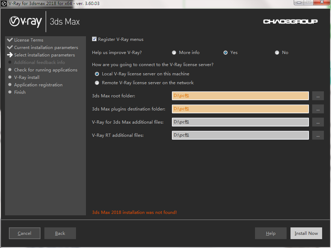Screen dimensions: 331x248
Task: Click the bullet icon beside Finish
Action: (x=10, y=92)
